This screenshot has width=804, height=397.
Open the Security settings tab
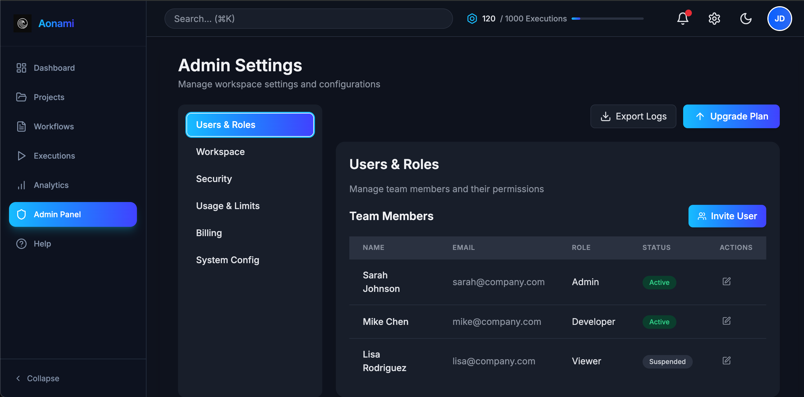coord(250,179)
